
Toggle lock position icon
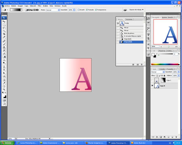162,76
